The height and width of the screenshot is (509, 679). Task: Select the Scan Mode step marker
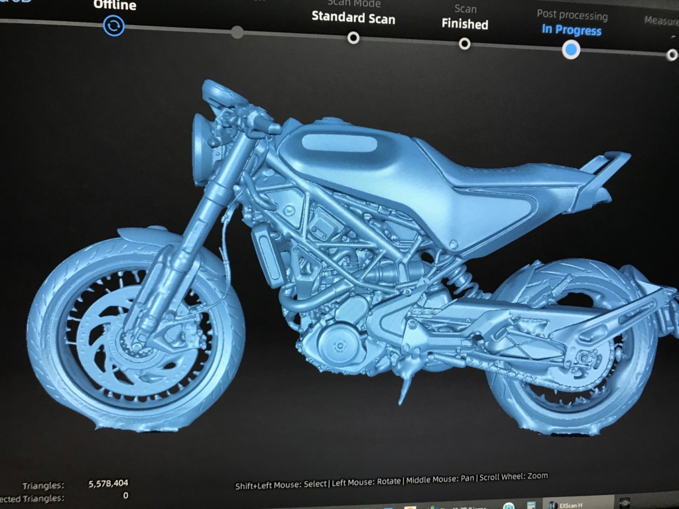tap(353, 38)
